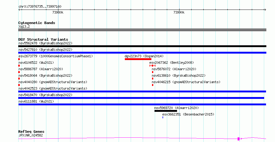Select the blue nsv4042523 variant bar
275x142 pixels.
pos(142,91)
